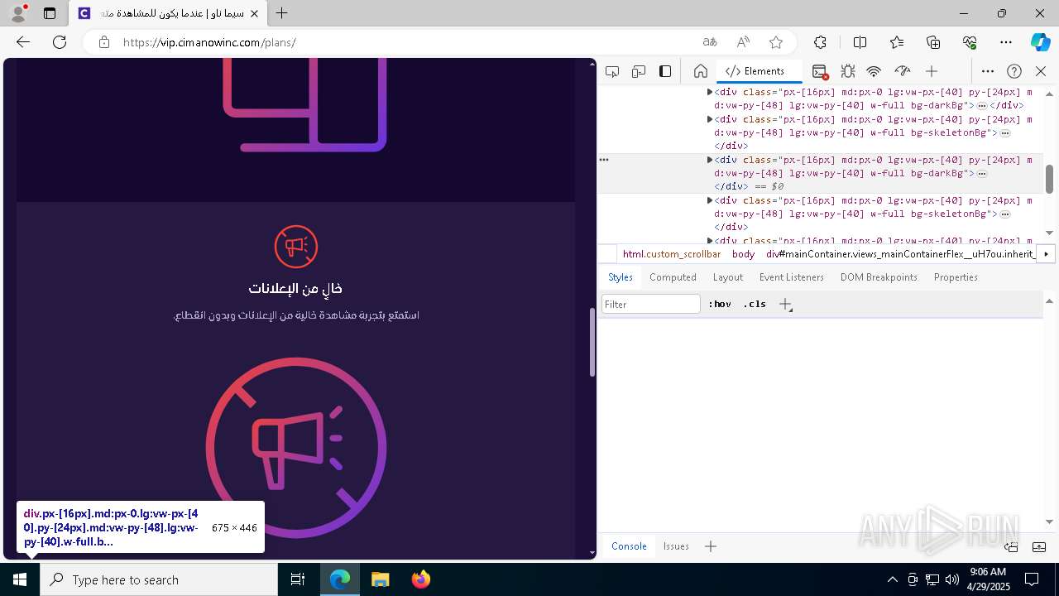Screen dimensions: 1059x596
Task: Open DevTools help question mark
Action: click(x=1014, y=71)
